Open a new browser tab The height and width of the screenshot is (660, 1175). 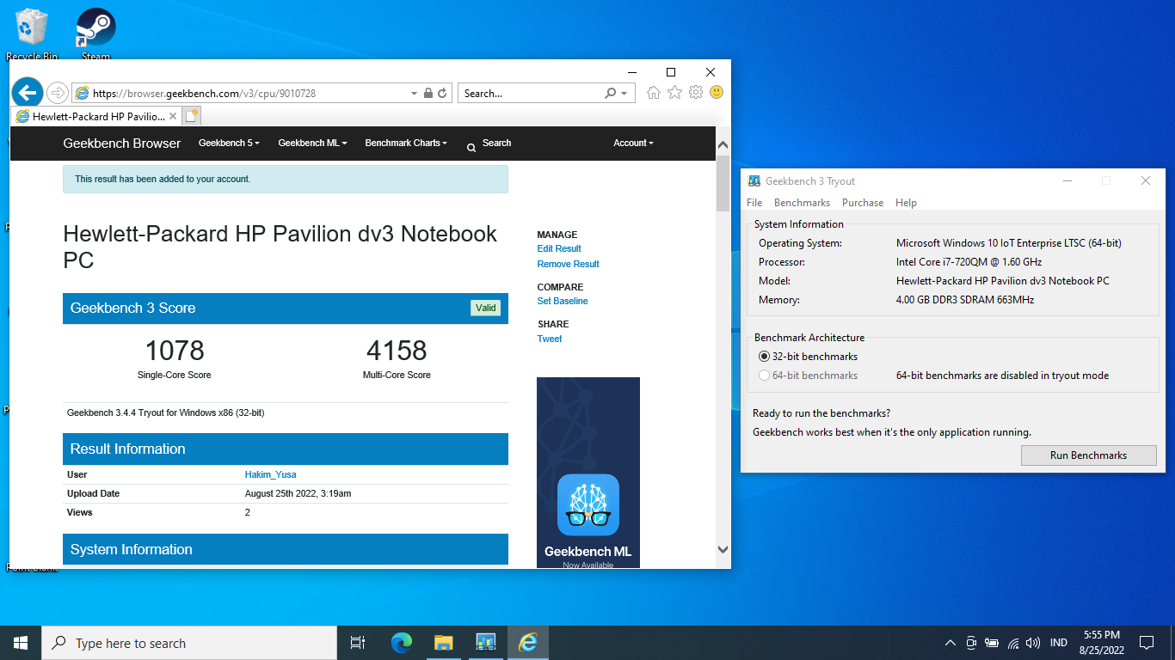coord(192,116)
